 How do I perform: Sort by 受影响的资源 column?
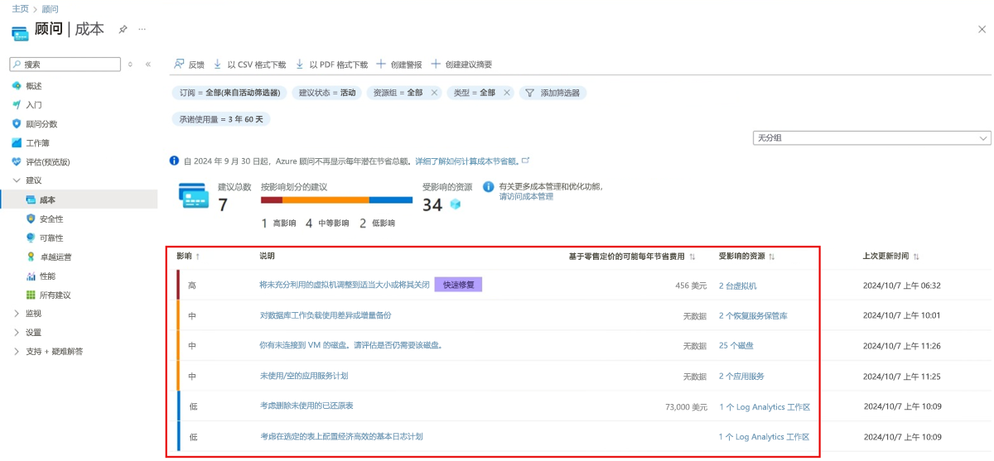[x=746, y=257]
